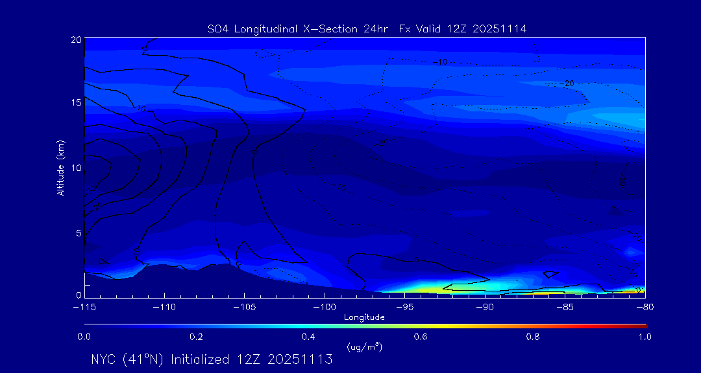Click the altitude axis tick label '5'

point(79,233)
